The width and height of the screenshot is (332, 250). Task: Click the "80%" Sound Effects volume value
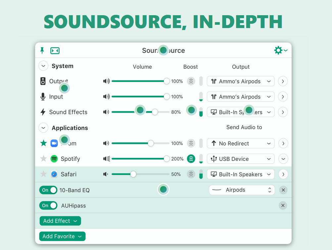pos(176,112)
